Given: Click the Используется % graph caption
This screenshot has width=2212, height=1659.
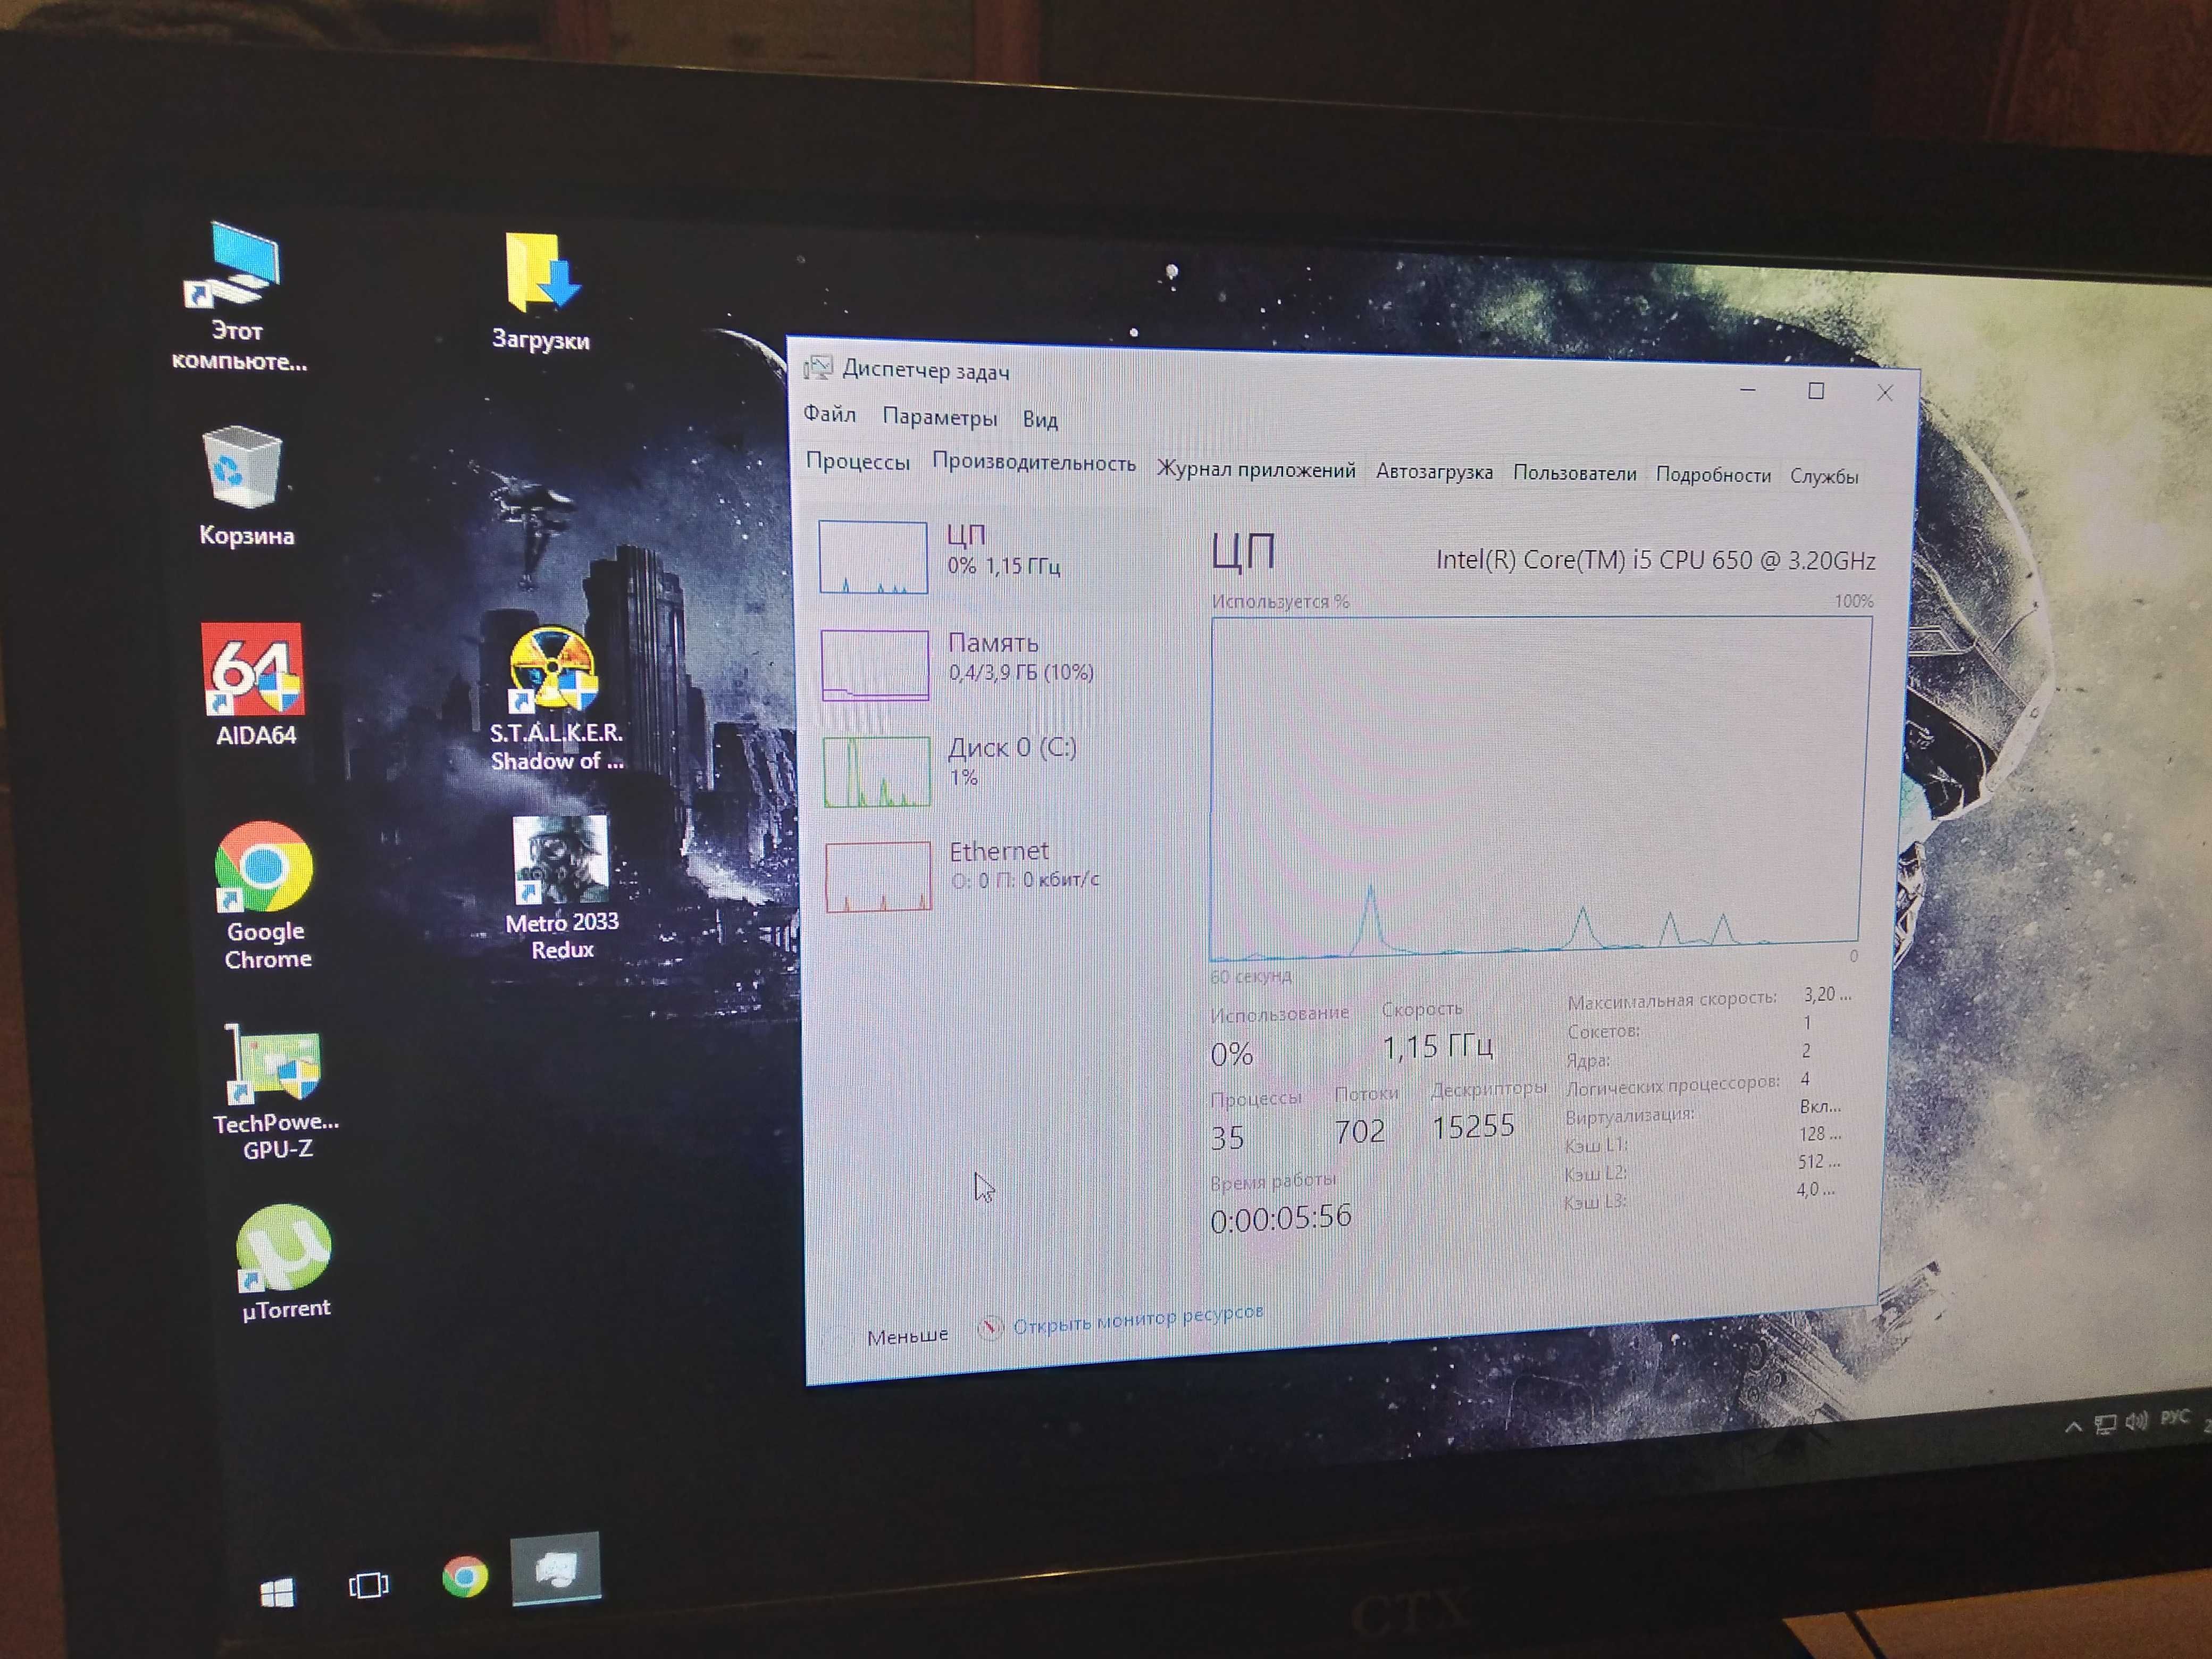Looking at the screenshot, I should (x=1280, y=601).
